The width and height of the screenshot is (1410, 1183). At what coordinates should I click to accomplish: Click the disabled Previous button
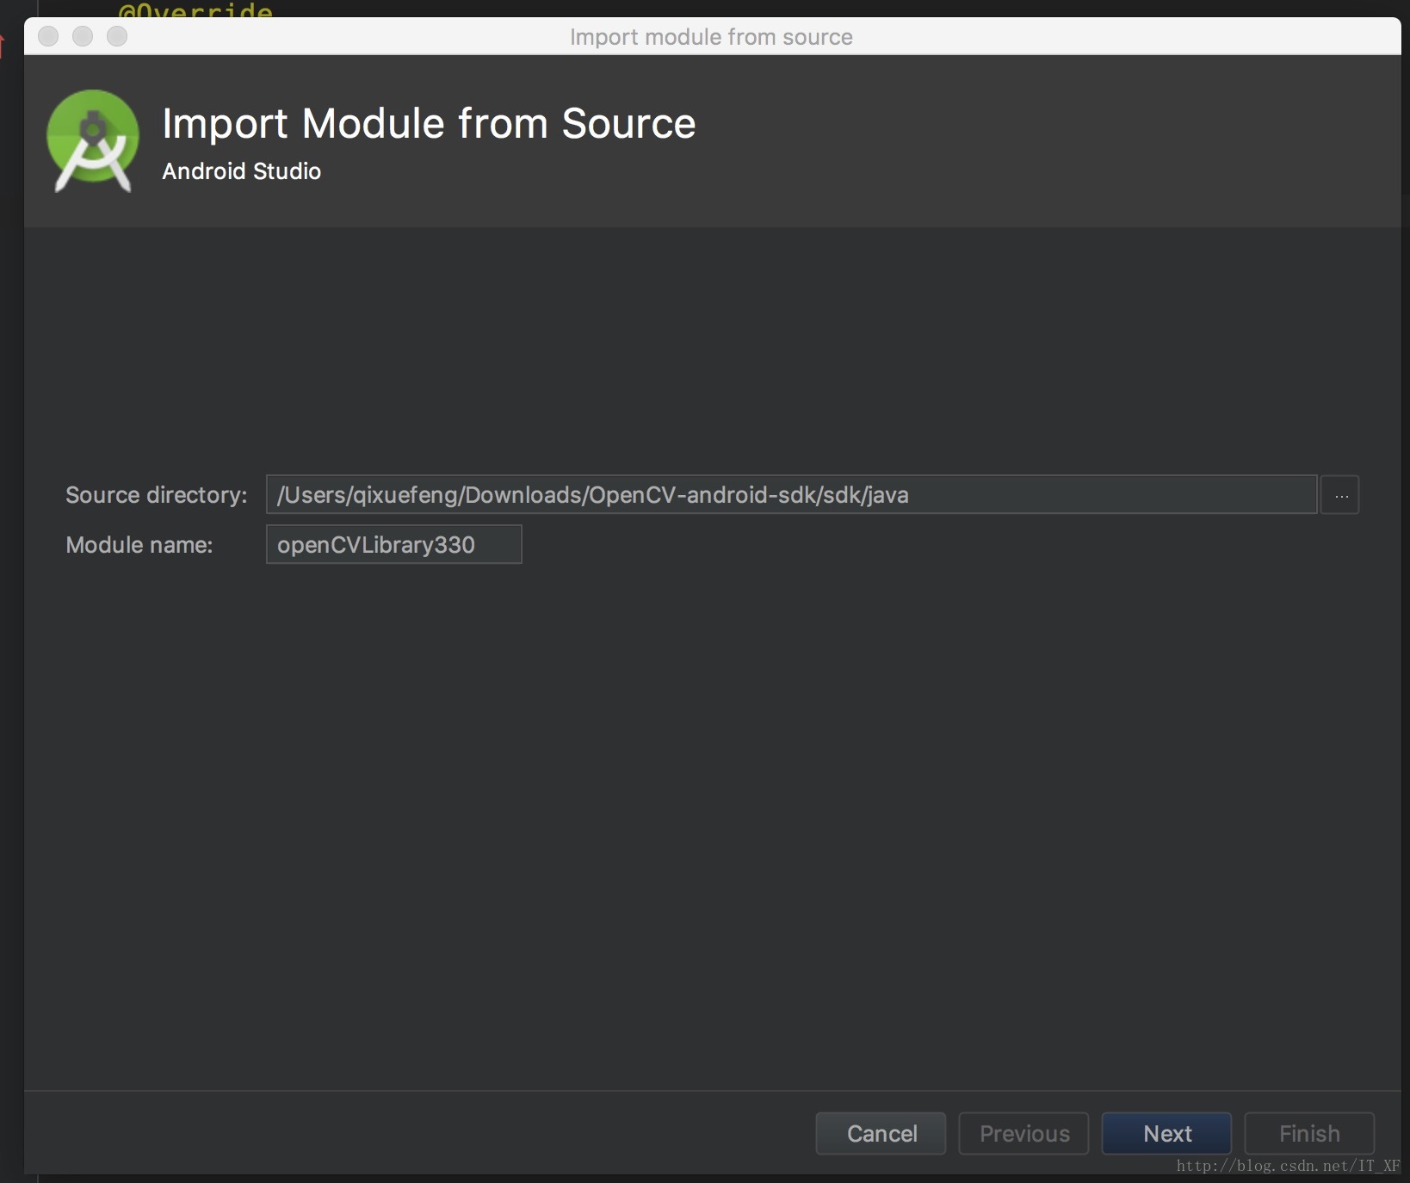pos(1023,1133)
